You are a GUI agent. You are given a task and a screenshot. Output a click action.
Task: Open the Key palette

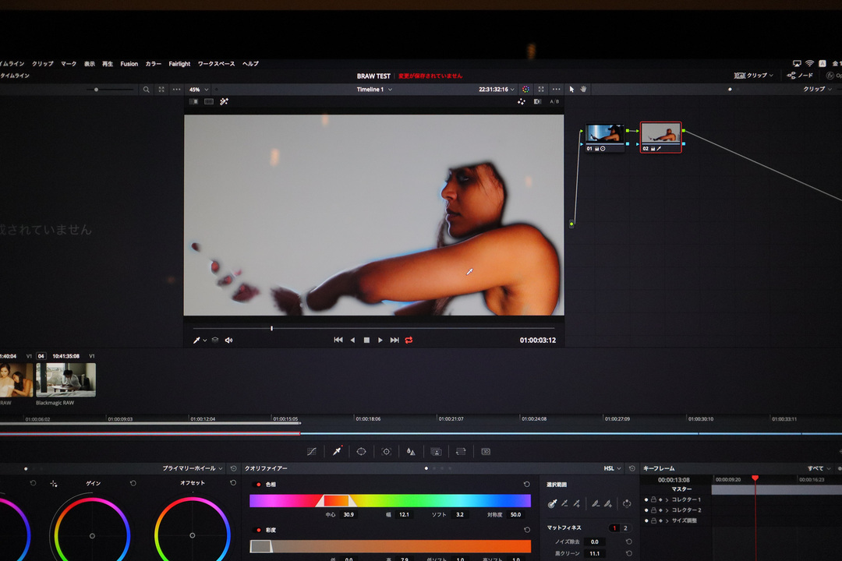(x=436, y=451)
